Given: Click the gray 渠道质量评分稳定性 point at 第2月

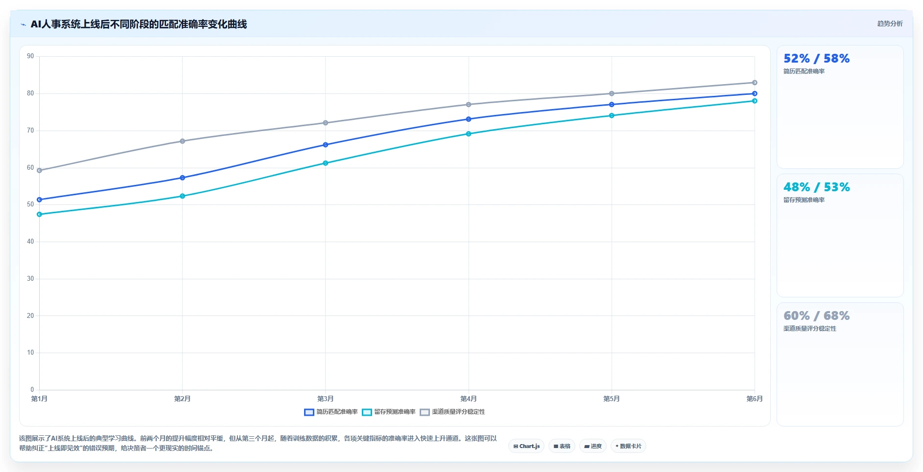Looking at the screenshot, I should [x=183, y=141].
